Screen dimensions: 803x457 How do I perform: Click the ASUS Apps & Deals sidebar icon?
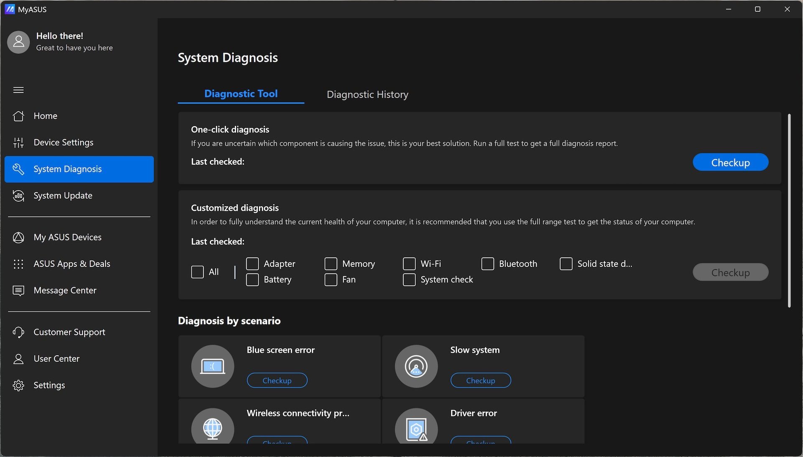[18, 263]
